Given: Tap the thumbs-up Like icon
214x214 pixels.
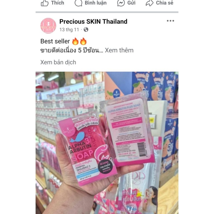Looking at the screenshot, I should tap(45, 3).
